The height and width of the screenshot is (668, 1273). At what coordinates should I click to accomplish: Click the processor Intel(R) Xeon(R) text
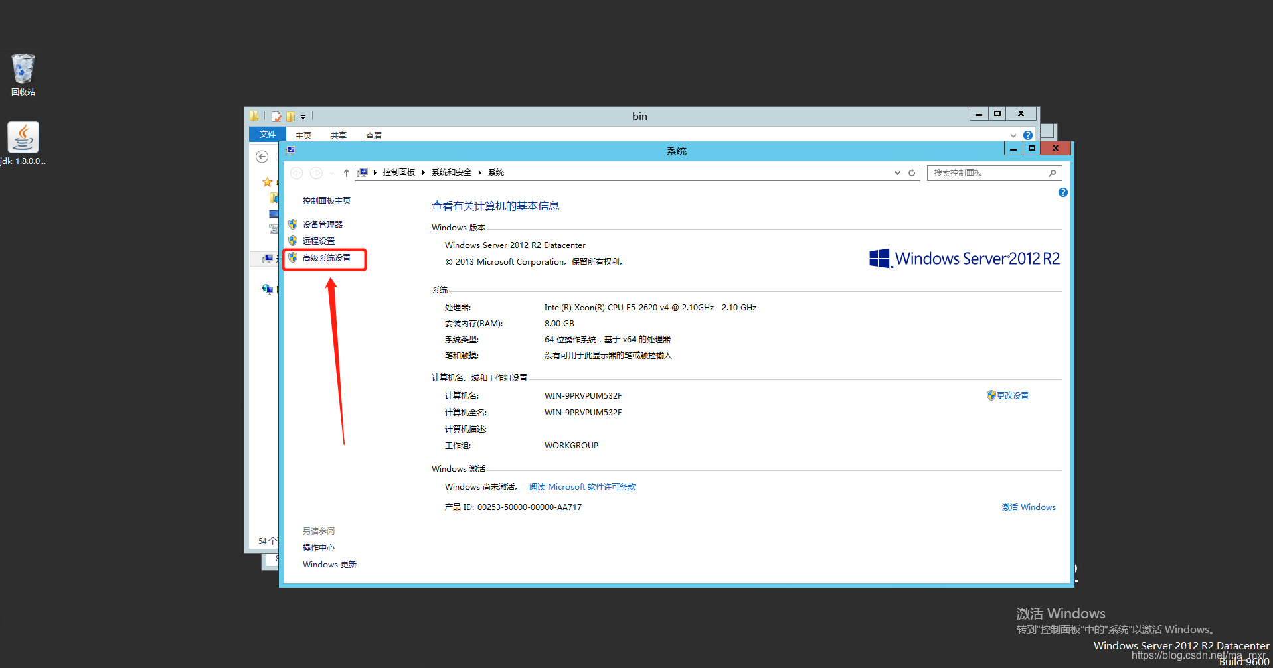(x=650, y=308)
